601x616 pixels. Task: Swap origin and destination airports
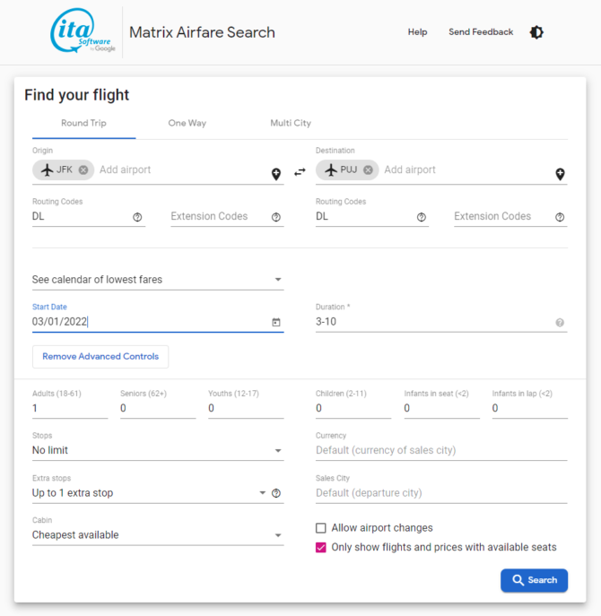300,172
